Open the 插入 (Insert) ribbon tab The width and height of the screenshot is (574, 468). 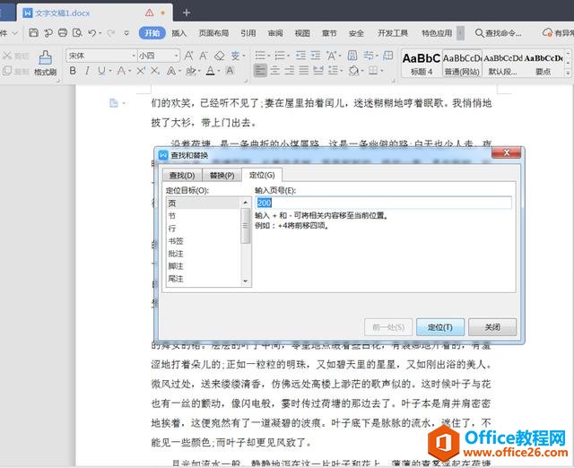179,33
